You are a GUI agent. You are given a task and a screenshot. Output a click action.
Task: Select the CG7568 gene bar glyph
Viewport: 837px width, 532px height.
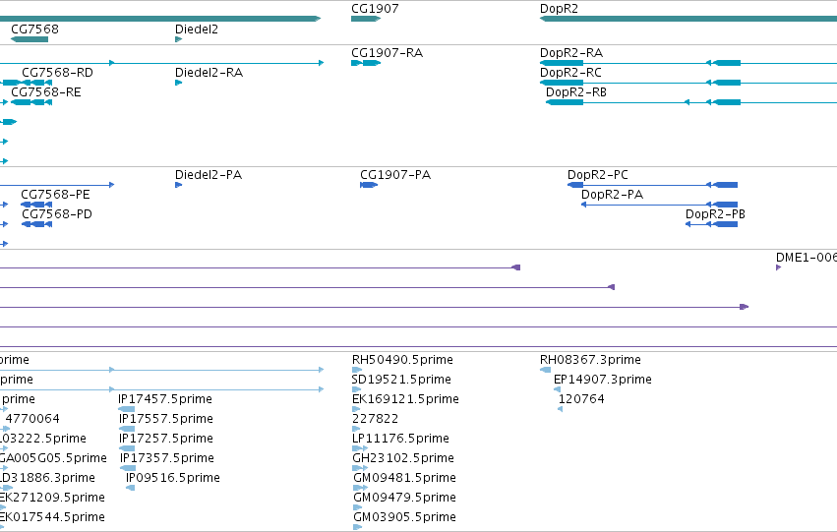pos(30,39)
